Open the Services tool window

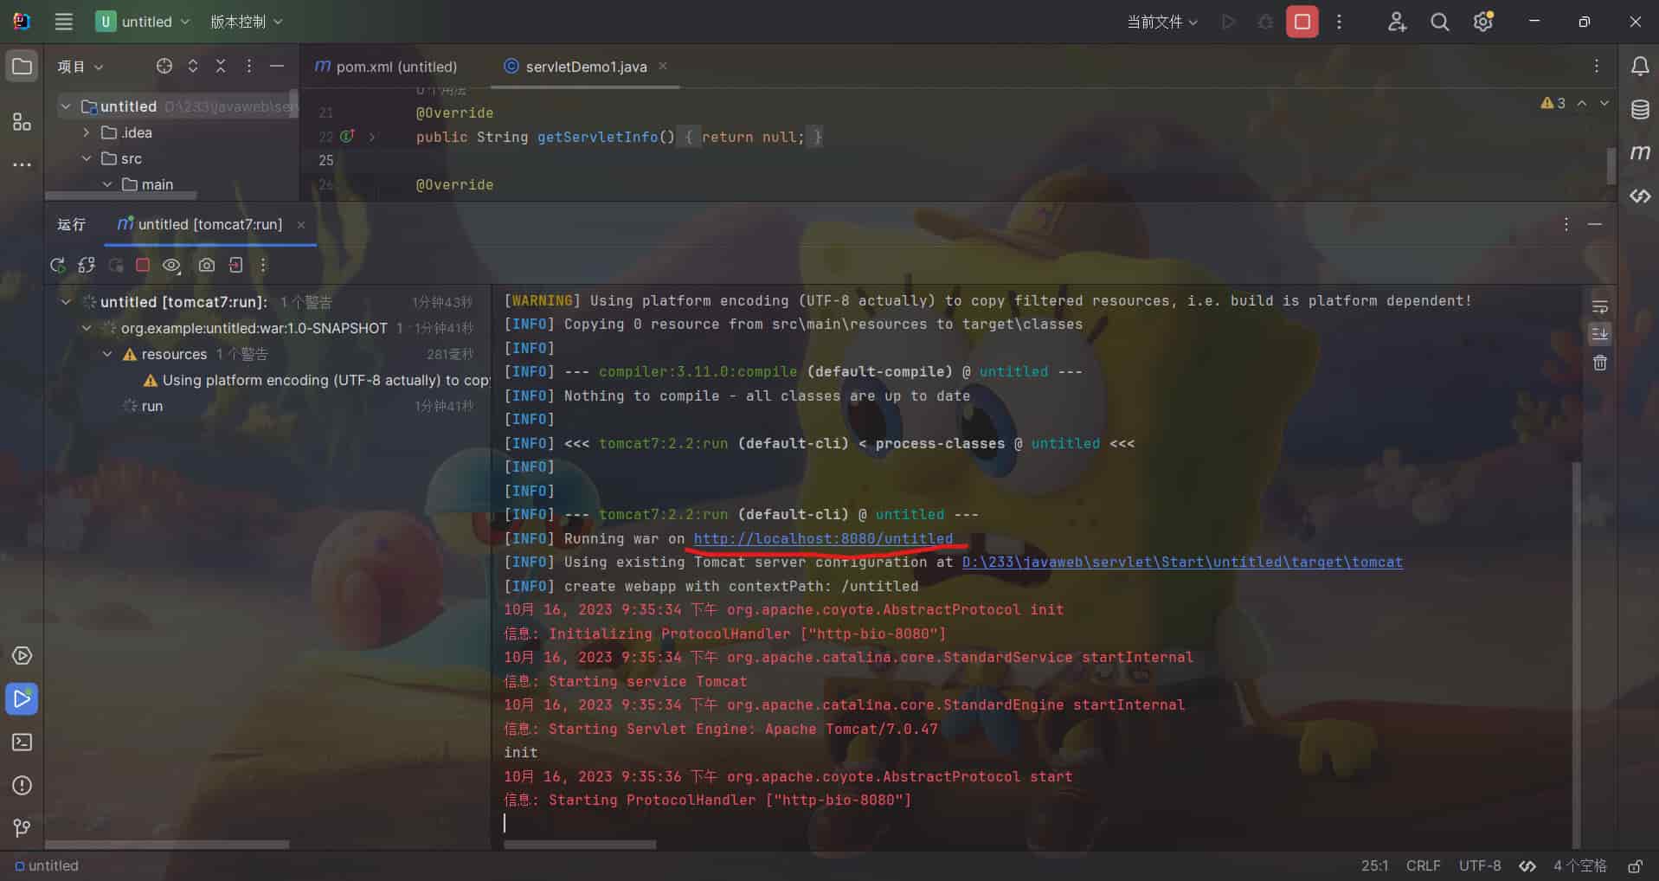tap(23, 655)
